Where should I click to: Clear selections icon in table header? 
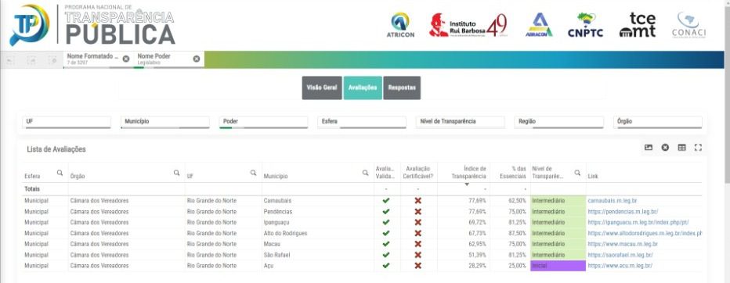[x=665, y=147]
